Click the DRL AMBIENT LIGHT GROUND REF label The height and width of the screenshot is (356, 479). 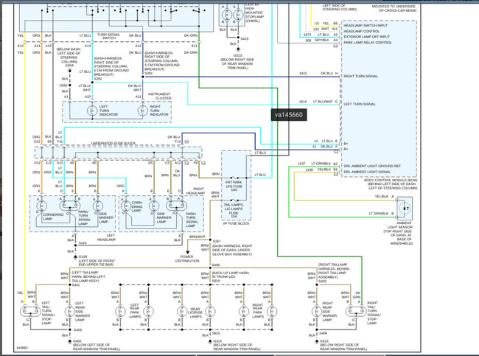coord(372,166)
